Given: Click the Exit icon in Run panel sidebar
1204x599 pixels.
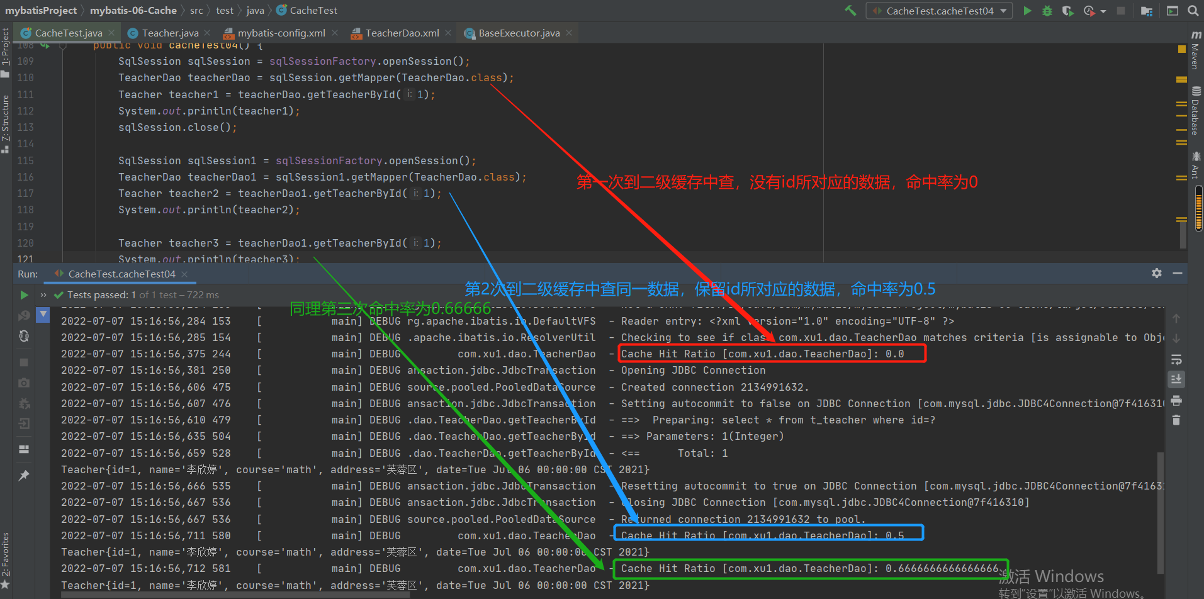Looking at the screenshot, I should coord(24,423).
